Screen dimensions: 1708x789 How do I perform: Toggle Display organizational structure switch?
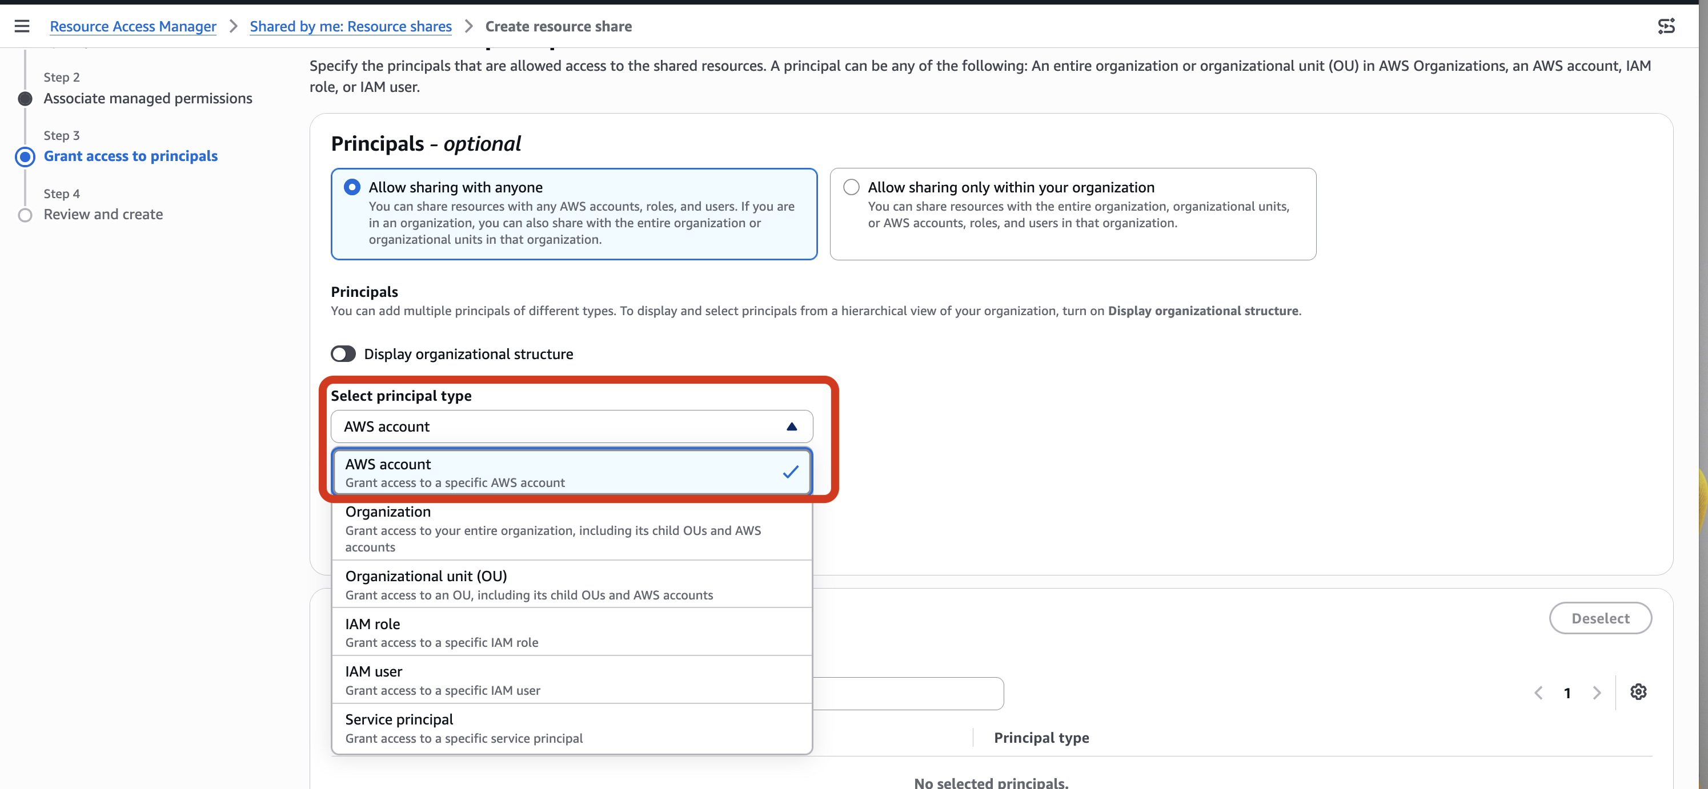coord(343,354)
